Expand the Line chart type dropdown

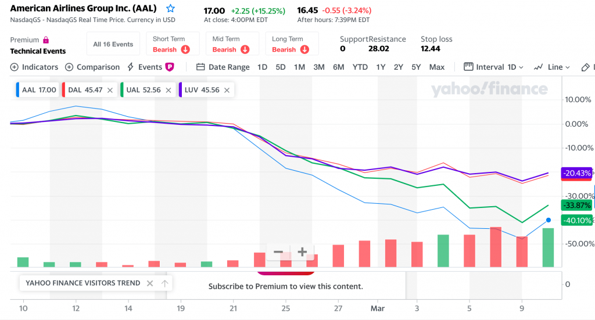553,67
